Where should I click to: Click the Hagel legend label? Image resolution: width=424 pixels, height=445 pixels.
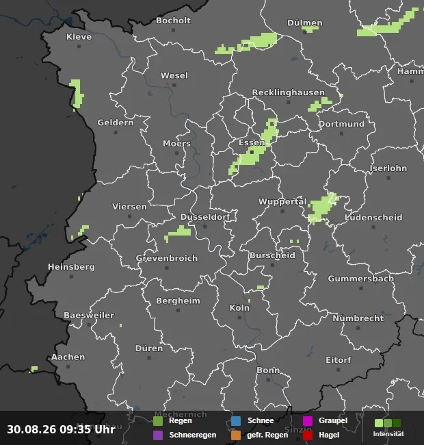click(x=328, y=435)
